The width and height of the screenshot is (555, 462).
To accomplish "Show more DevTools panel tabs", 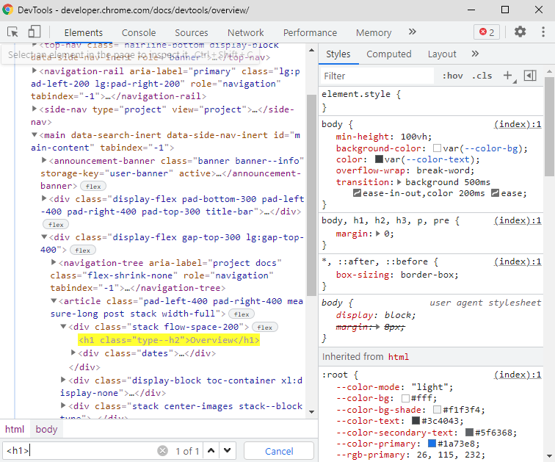I will click(x=412, y=32).
